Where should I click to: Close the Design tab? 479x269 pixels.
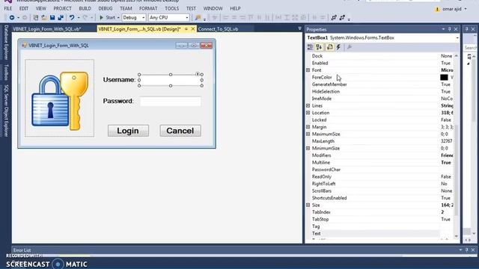[x=193, y=29]
